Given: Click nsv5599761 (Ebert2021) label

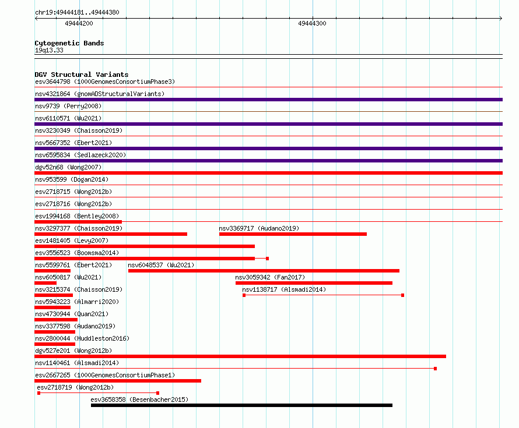Looking at the screenshot, I should click(73, 265).
